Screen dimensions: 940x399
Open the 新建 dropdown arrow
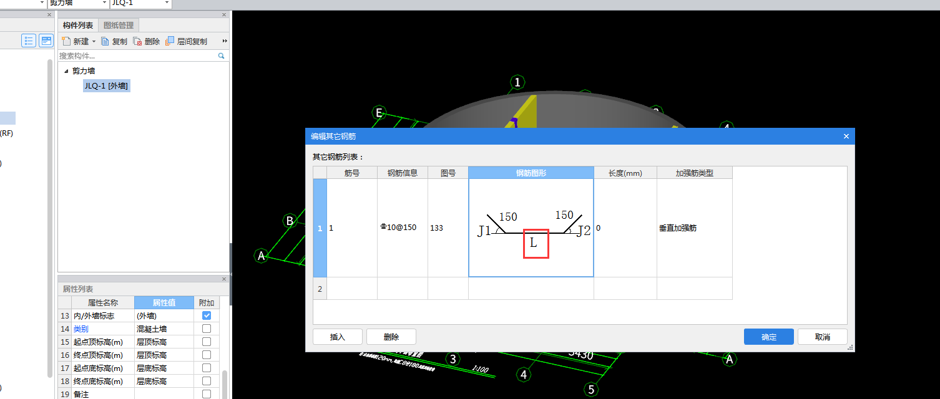point(94,42)
